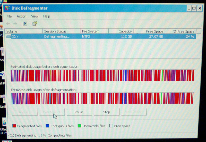The image size is (206, 142).
Task: Select the "Defragmenting..." session status cell
Action: point(57,36)
